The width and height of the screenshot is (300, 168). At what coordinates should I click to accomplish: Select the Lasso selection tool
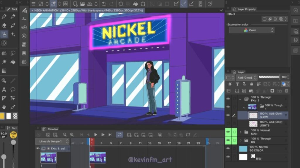(x=13, y=53)
